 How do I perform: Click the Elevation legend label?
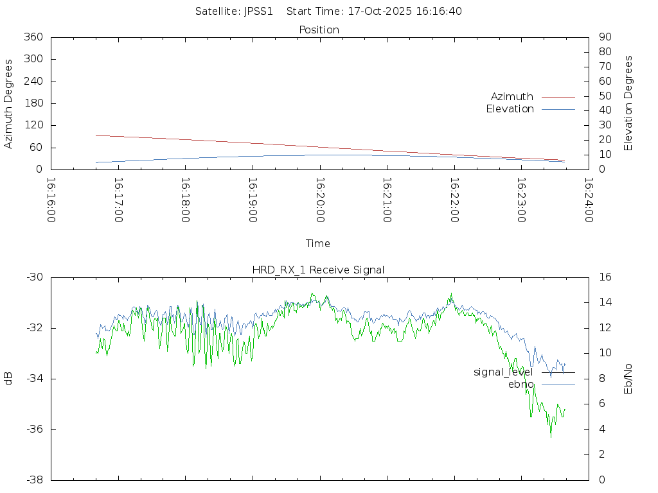[510, 109]
